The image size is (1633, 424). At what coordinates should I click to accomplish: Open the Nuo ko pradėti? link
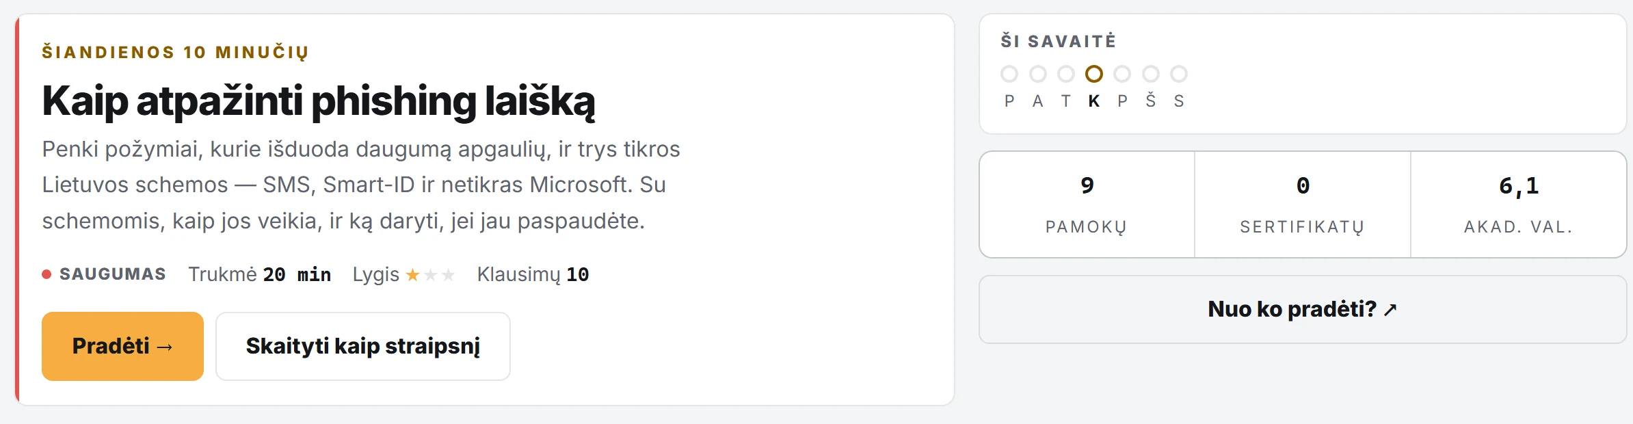(x=1302, y=309)
